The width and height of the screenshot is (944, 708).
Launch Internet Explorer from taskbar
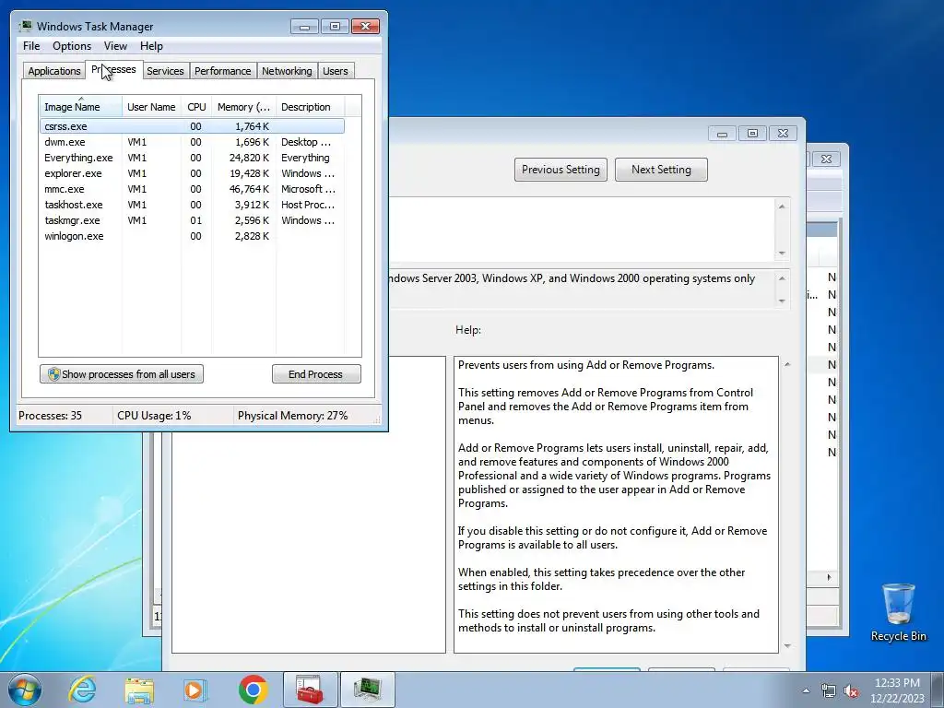coord(82,690)
